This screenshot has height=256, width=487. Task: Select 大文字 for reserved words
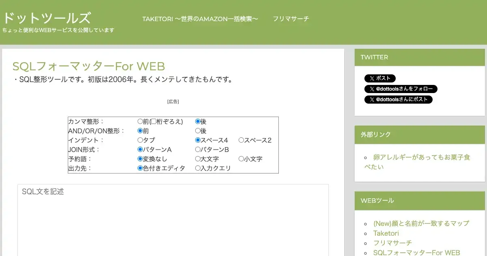pyautogui.click(x=198, y=159)
